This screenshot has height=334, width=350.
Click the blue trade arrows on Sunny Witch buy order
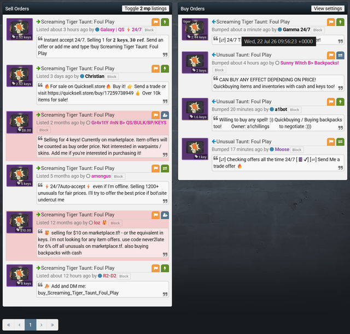[340, 55]
